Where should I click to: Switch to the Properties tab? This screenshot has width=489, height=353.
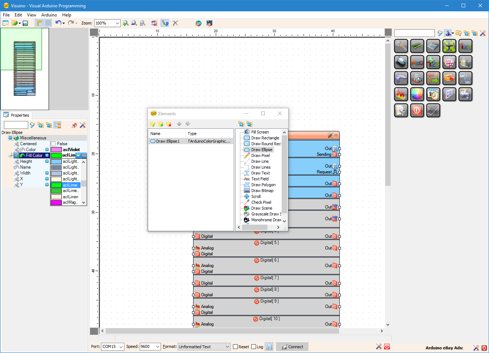[x=16, y=115]
